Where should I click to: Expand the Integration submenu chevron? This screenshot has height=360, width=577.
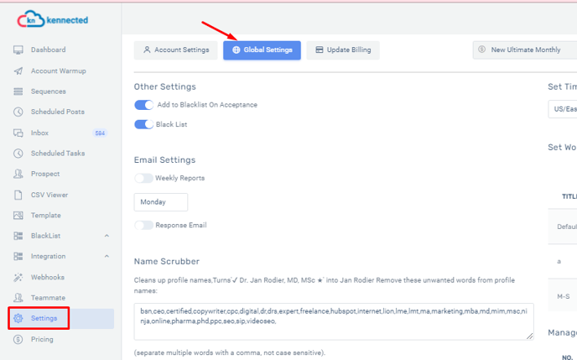[x=107, y=257]
